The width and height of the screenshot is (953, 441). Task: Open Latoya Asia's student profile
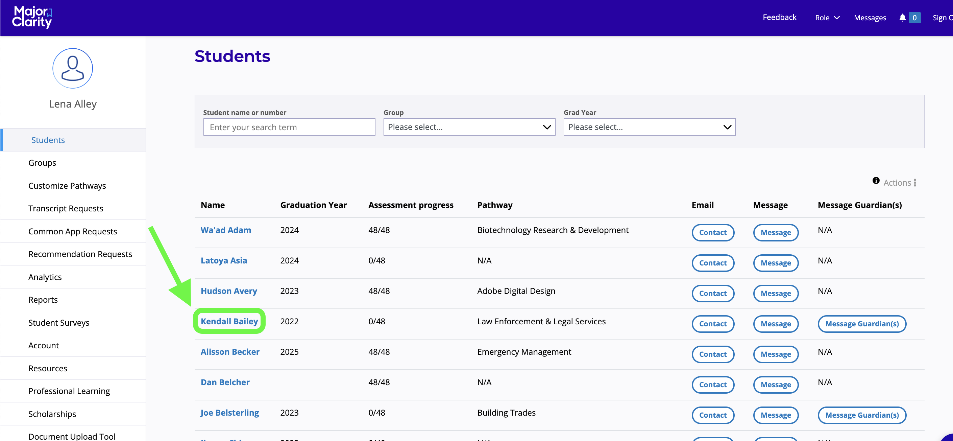[x=224, y=260]
